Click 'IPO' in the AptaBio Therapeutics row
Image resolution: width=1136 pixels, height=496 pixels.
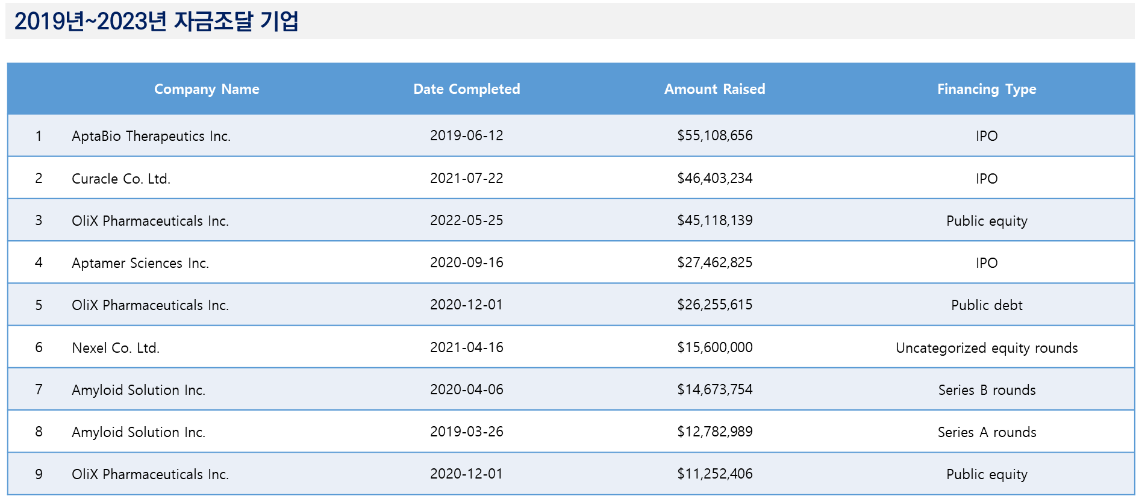(x=987, y=136)
